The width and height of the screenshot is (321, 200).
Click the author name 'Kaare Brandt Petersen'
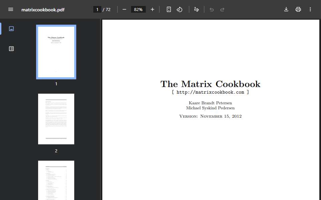(210, 103)
